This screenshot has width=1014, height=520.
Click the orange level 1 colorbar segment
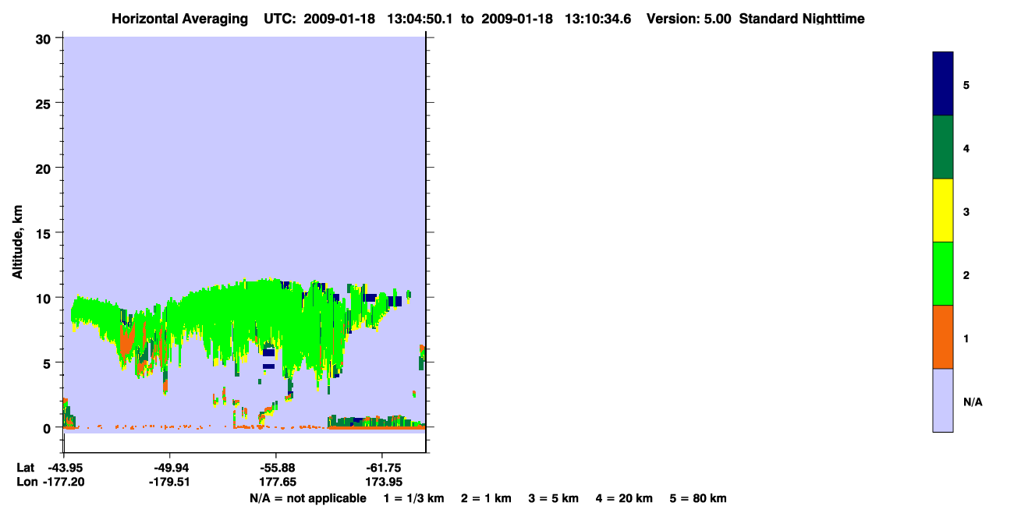(x=943, y=337)
